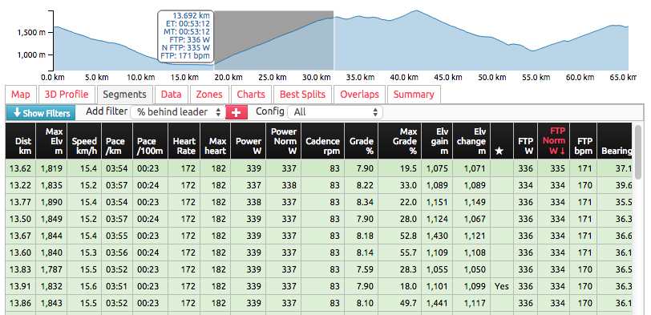Click bearing cell '35.5'
Viewport: 651px width, 315px height.
[615, 202]
